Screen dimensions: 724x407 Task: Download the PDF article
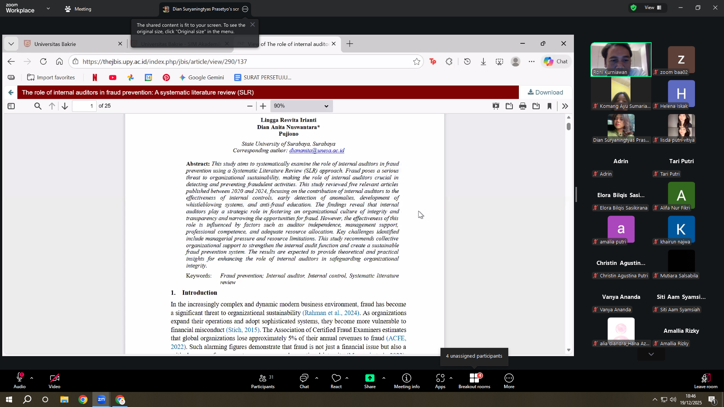545,92
